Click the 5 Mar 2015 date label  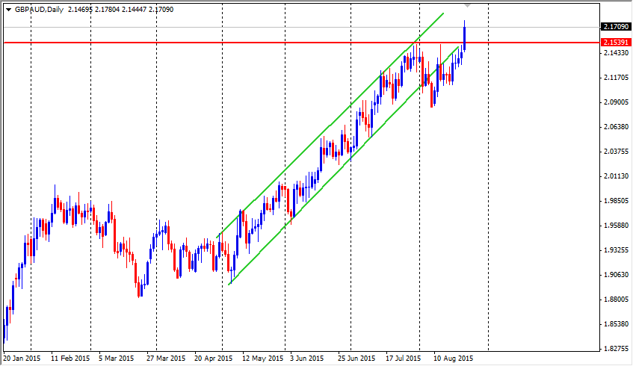coord(117,359)
